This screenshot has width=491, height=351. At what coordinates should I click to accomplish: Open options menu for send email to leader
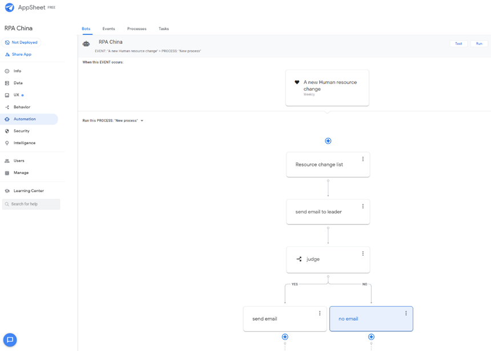click(x=363, y=206)
